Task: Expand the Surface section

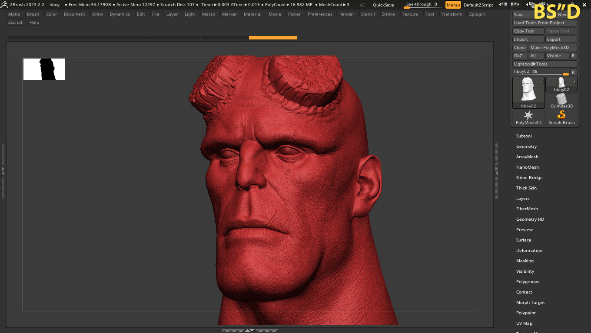Action: 524,240
